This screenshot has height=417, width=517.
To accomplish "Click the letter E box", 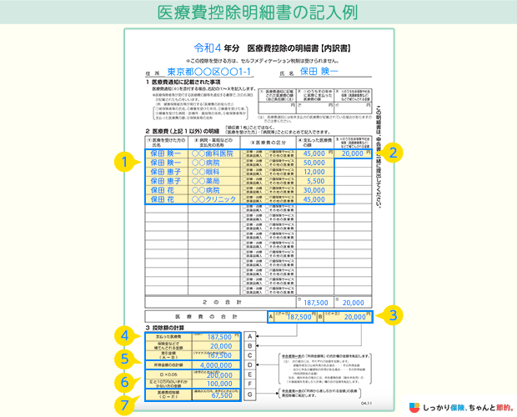I will point(250,374).
